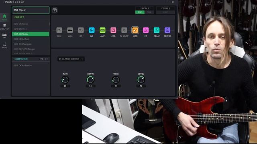Select preset 02D DK VH4
The height and width of the screenshot is (144, 257).
tap(31, 29)
